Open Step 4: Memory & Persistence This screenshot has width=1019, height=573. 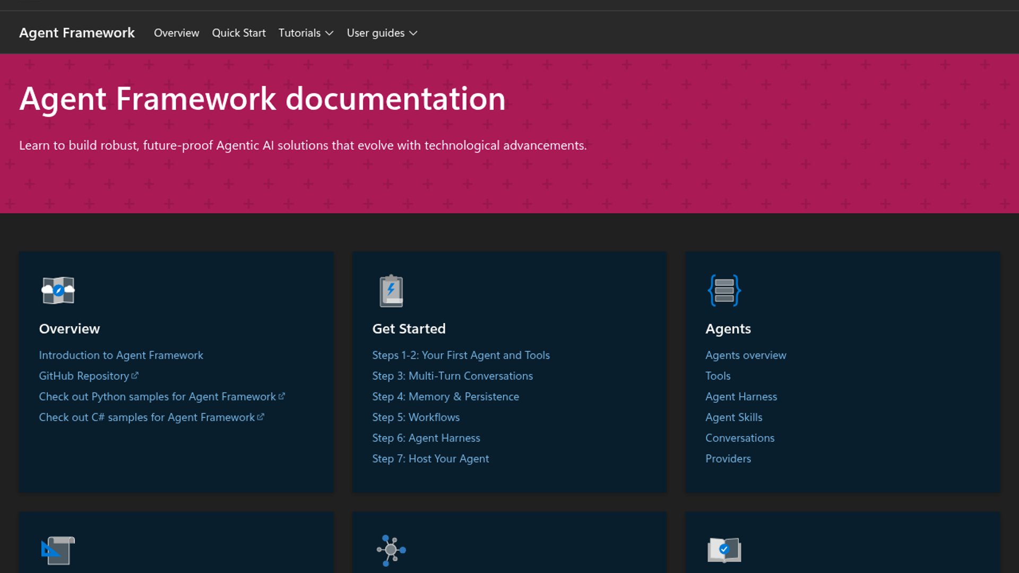point(445,396)
